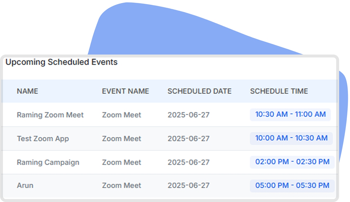Click Zoom Meet in the Arun row

click(x=122, y=186)
